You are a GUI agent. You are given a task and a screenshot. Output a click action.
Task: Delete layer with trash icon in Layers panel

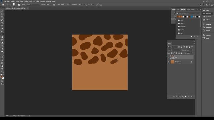192,96
